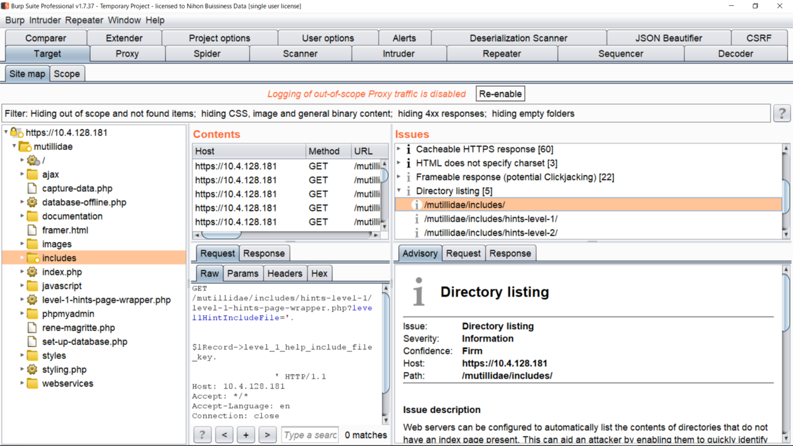Select the first Contents table row

(x=285, y=166)
